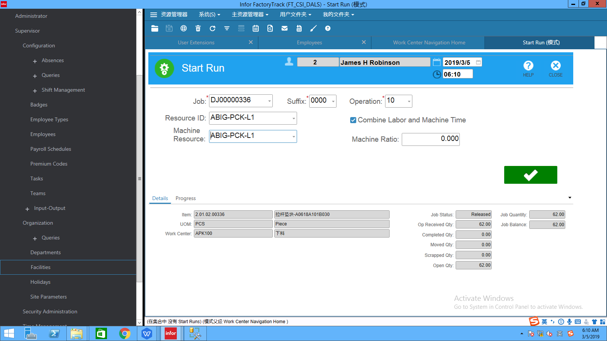Click the green Start Run gear icon
This screenshot has height=341, width=607.
point(164,69)
